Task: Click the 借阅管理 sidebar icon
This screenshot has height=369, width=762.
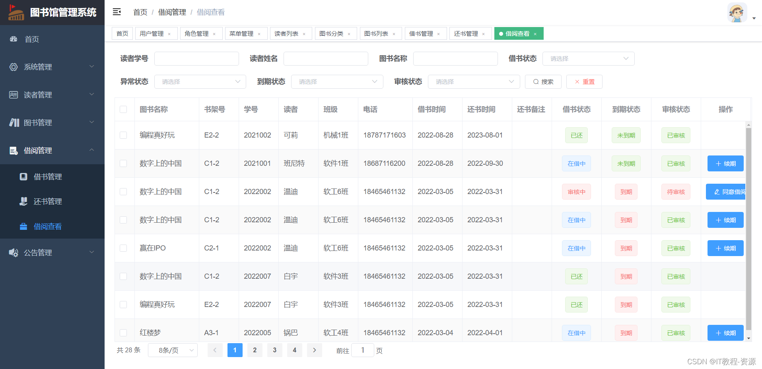Action: [14, 150]
